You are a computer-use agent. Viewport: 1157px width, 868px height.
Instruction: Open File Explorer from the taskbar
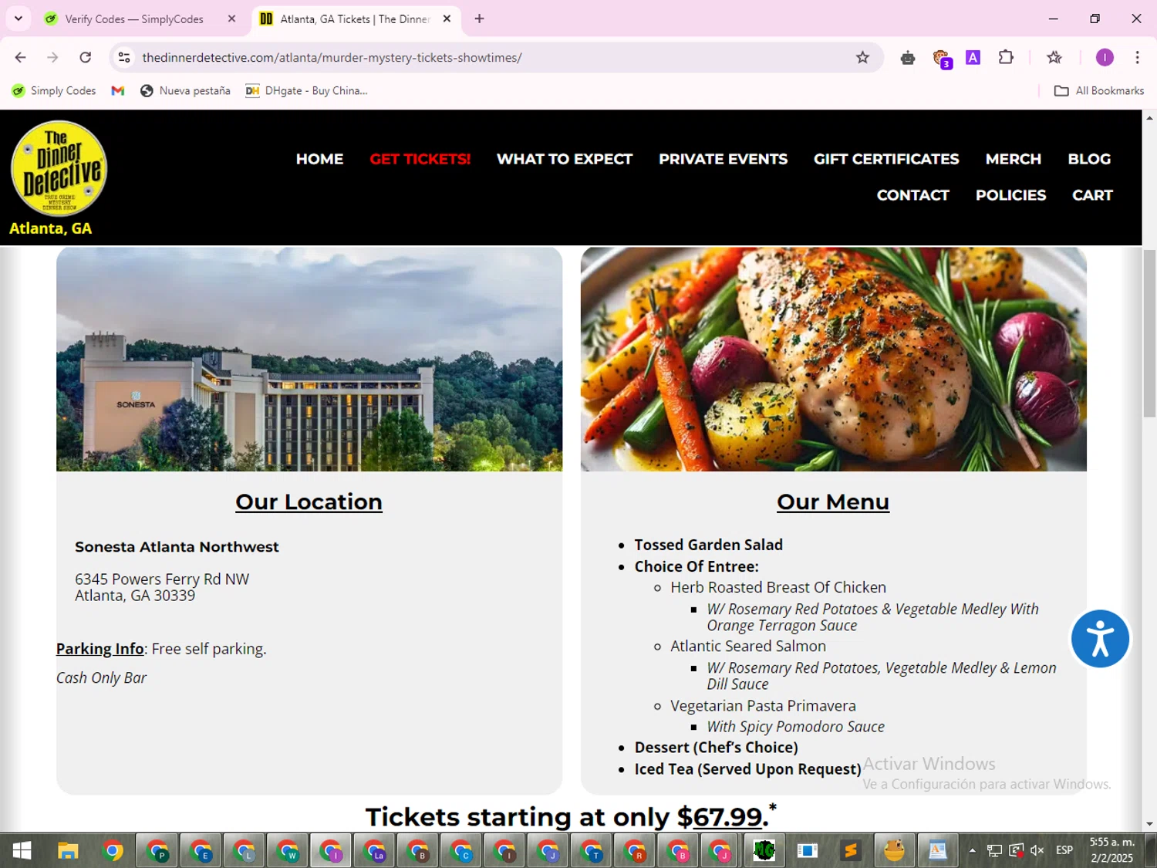(68, 850)
